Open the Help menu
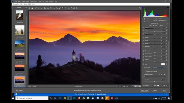 pyautogui.click(x=56, y=1)
